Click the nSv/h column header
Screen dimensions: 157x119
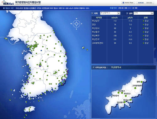tap(115, 18)
